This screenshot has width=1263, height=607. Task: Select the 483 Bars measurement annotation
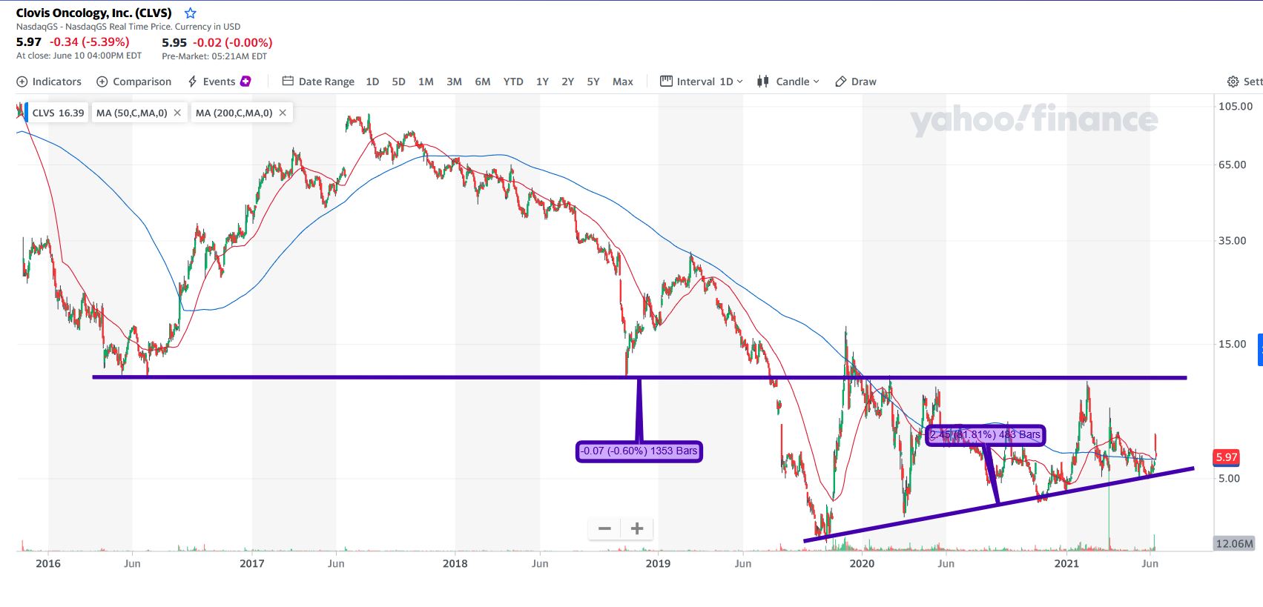tap(986, 435)
